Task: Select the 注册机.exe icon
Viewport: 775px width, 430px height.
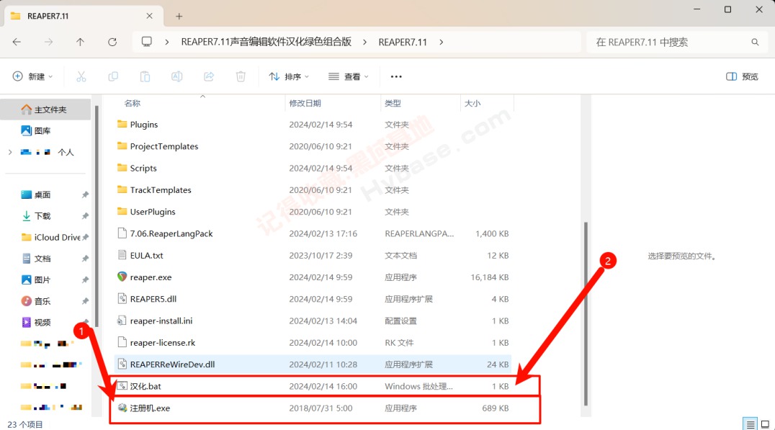Action: click(x=122, y=408)
